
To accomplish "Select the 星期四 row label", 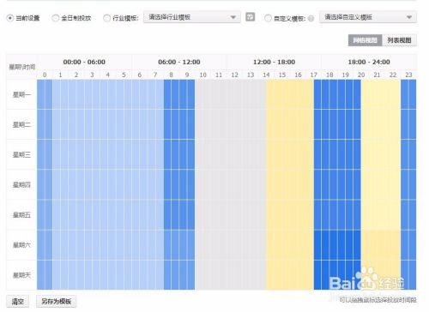I will click(21, 184).
